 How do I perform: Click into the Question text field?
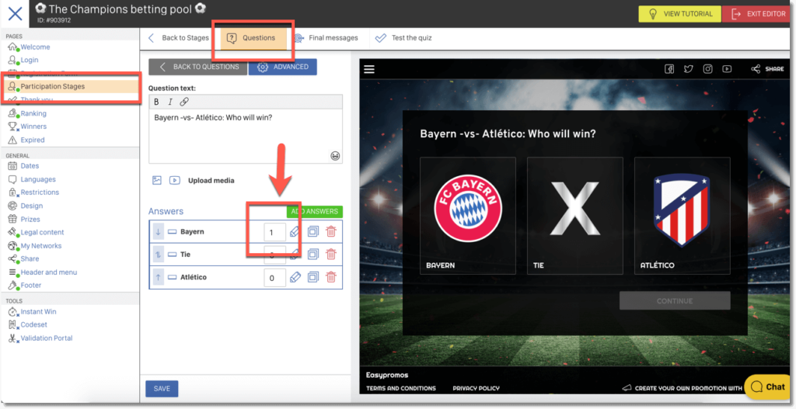245,136
